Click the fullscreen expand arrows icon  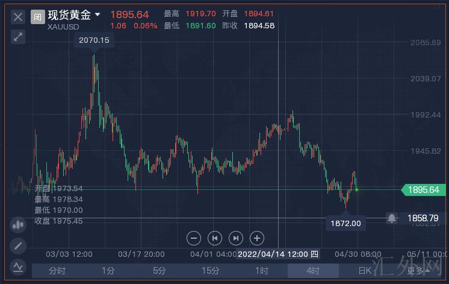18,37
